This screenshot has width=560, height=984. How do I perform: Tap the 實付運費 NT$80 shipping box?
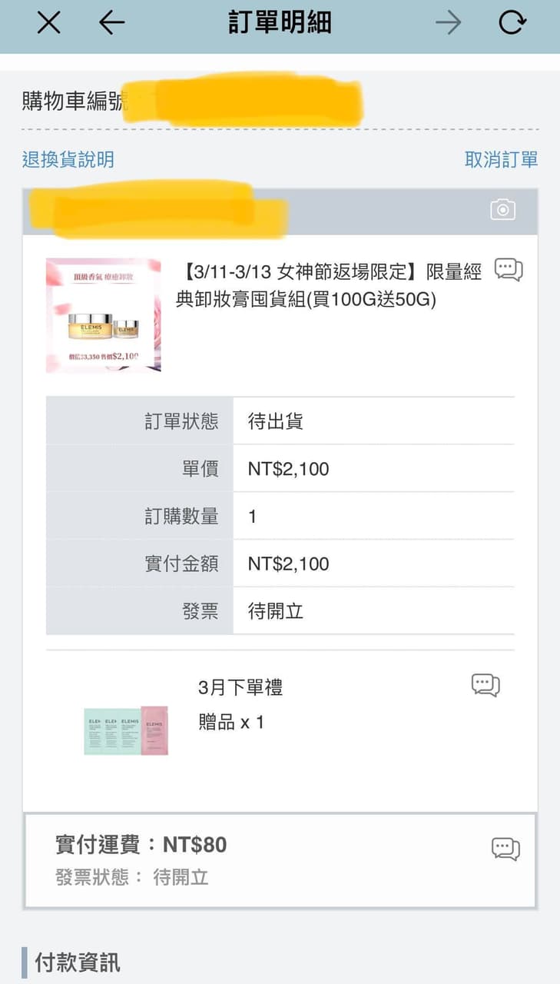pyautogui.click(x=280, y=860)
